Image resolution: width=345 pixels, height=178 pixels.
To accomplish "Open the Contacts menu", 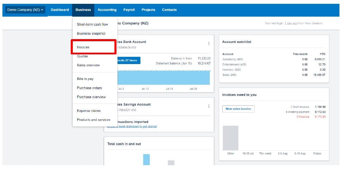I will click(x=169, y=10).
